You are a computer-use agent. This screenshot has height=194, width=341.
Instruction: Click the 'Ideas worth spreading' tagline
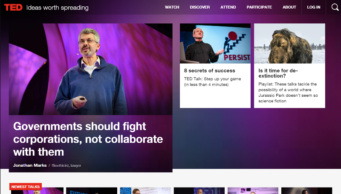pos(58,8)
